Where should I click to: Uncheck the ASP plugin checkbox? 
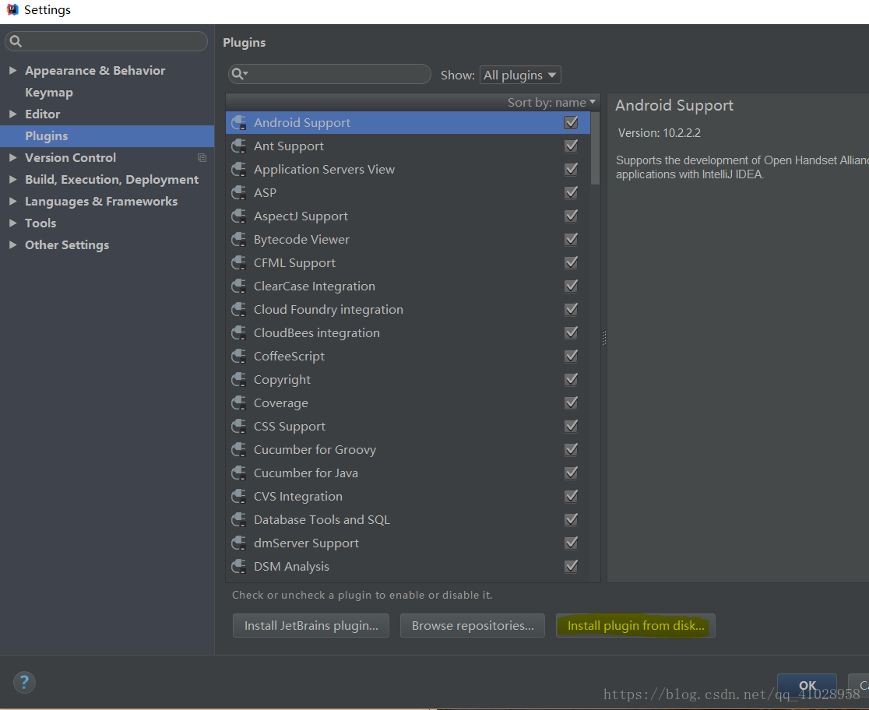tap(571, 192)
